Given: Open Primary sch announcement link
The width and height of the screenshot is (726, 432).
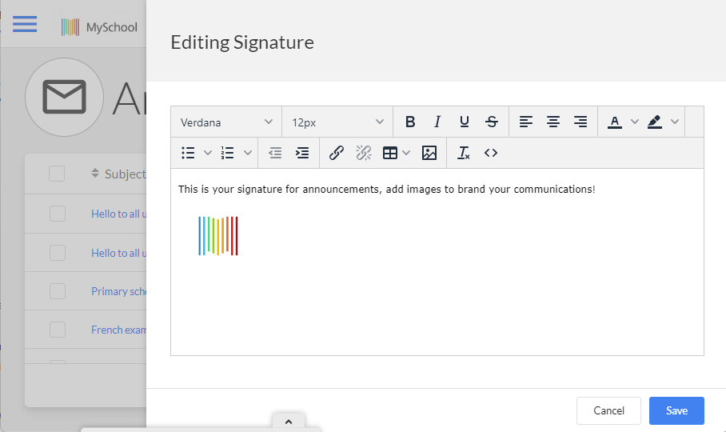Looking at the screenshot, I should pyautogui.click(x=118, y=292).
